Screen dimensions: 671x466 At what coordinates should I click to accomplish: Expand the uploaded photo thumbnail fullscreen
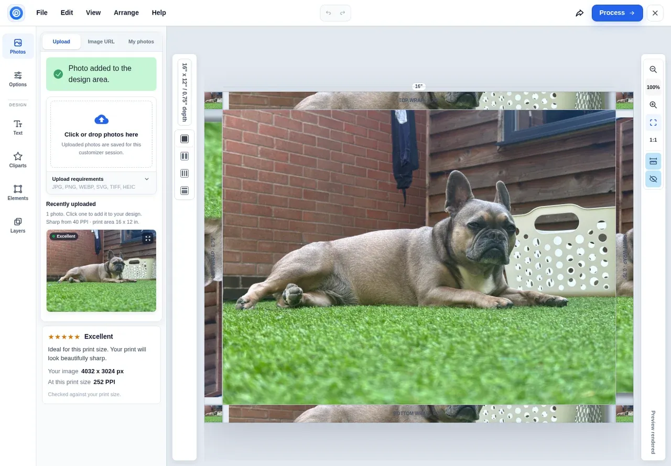tap(148, 239)
